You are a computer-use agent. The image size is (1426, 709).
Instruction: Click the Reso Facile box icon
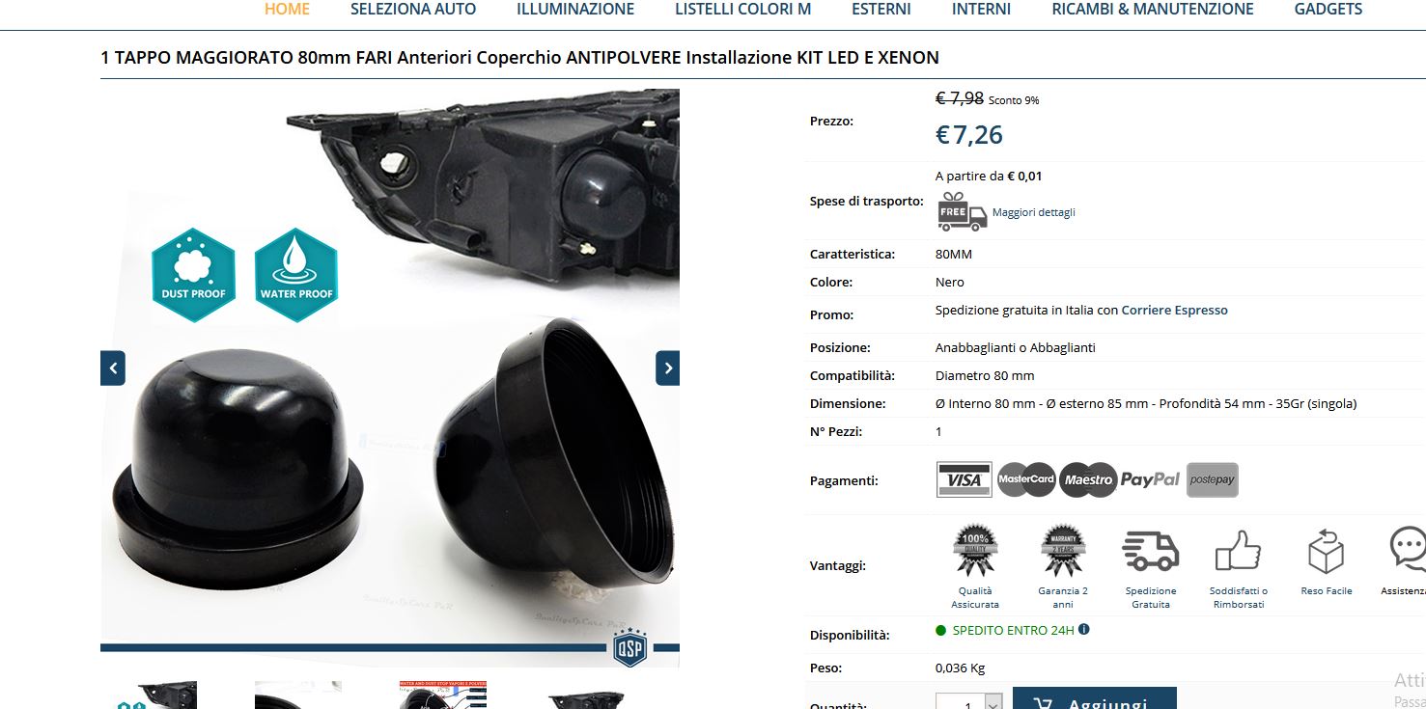(1326, 551)
